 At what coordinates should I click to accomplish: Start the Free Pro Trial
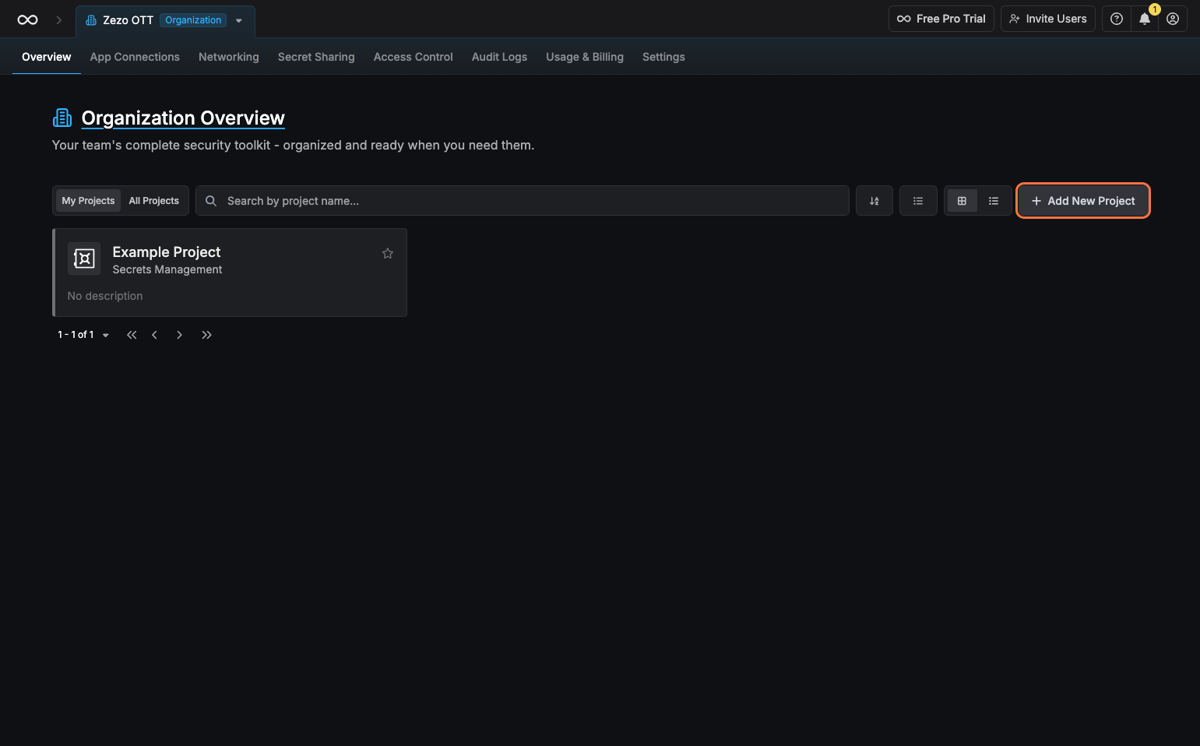pos(941,19)
